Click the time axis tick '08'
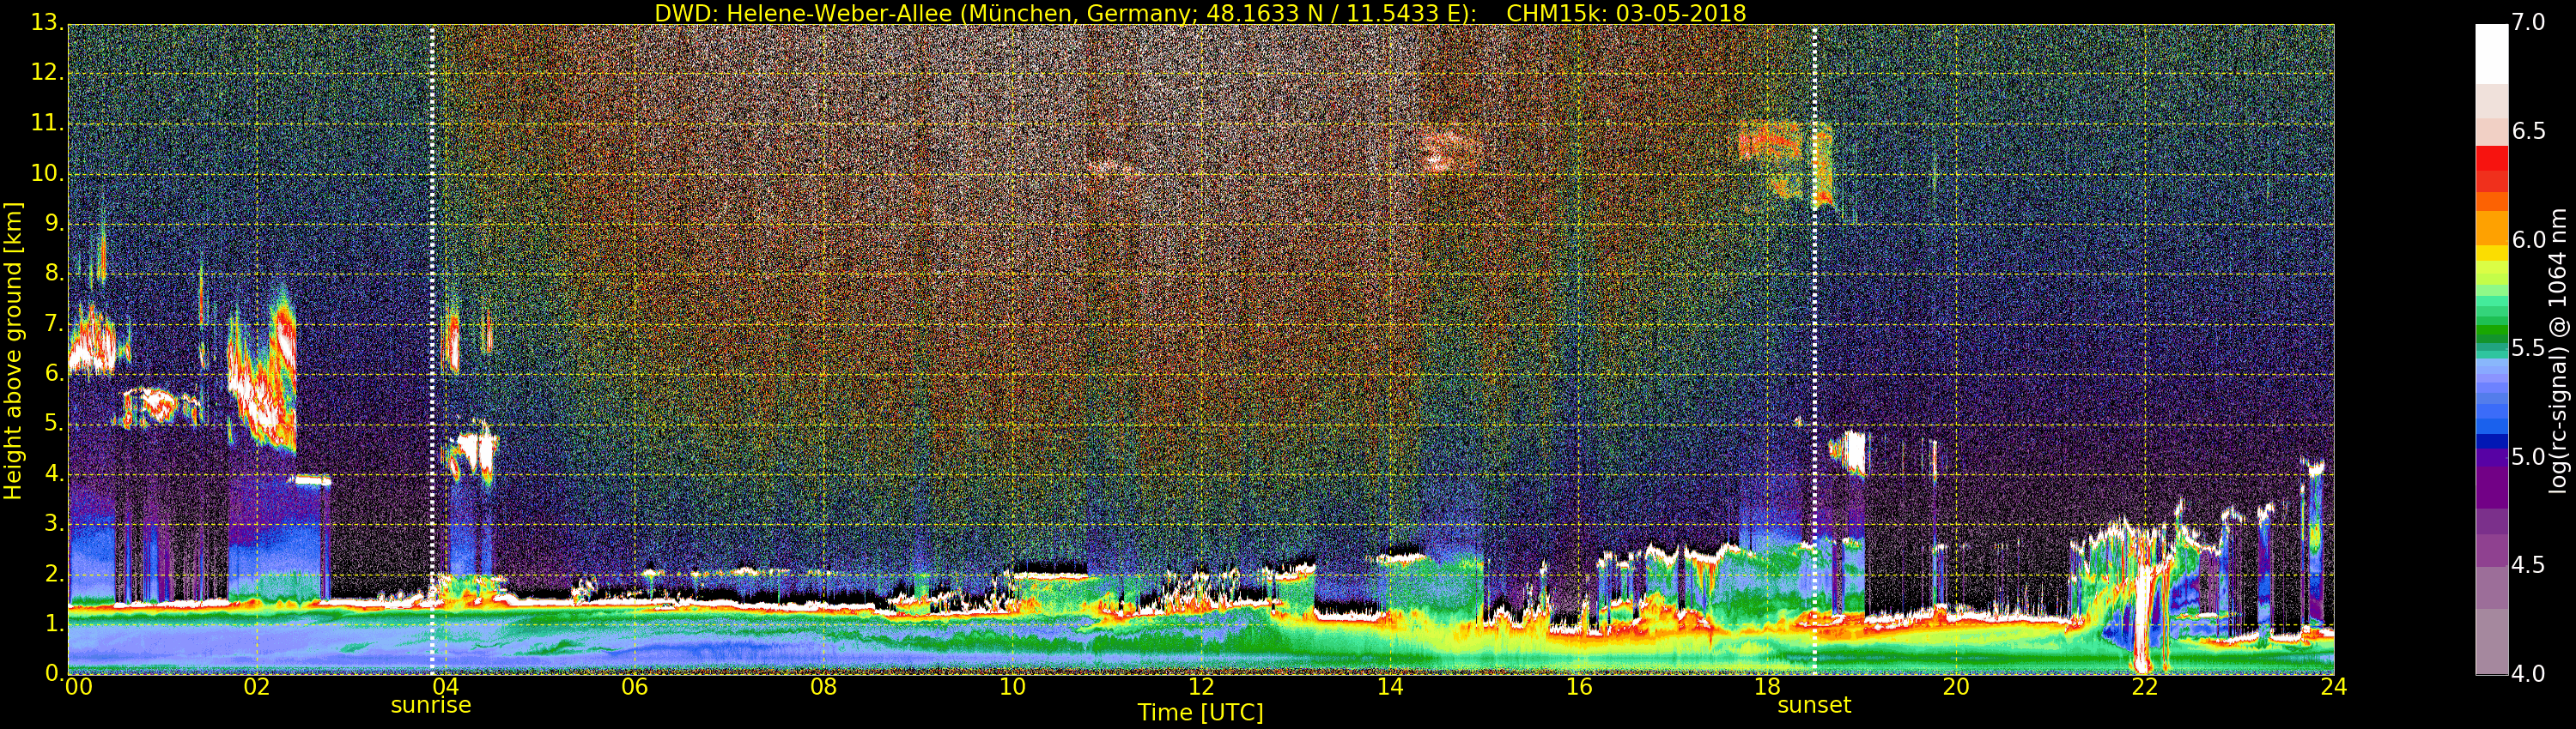The width and height of the screenshot is (2576, 729). coord(823,687)
